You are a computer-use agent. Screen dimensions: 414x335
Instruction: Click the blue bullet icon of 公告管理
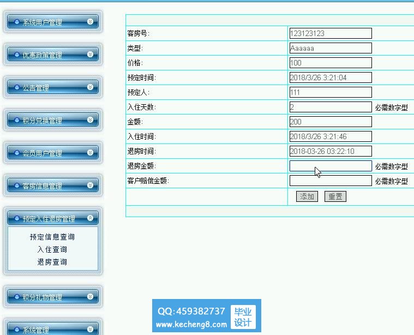(17, 87)
